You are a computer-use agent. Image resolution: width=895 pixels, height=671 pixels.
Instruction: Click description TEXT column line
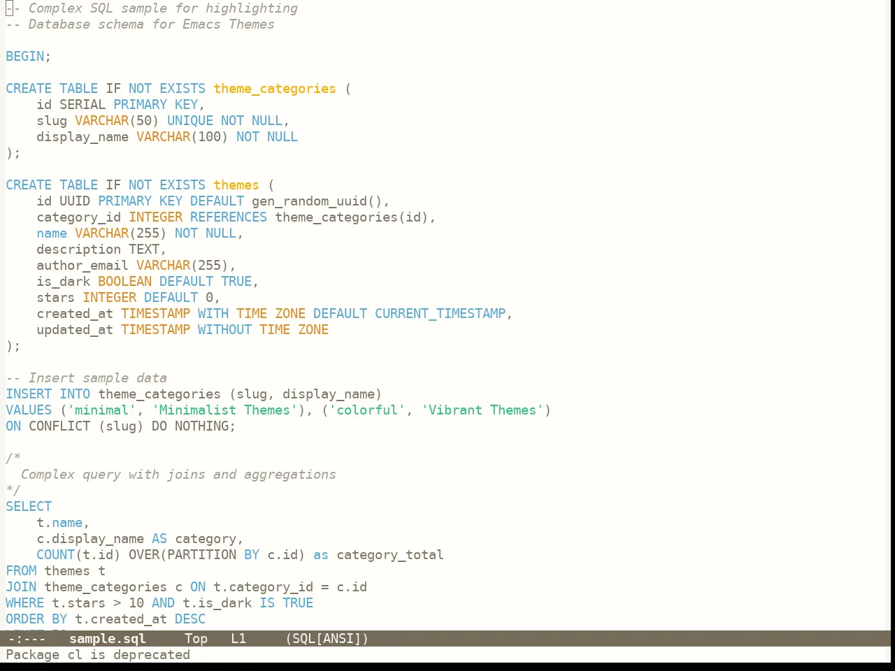[101, 250]
